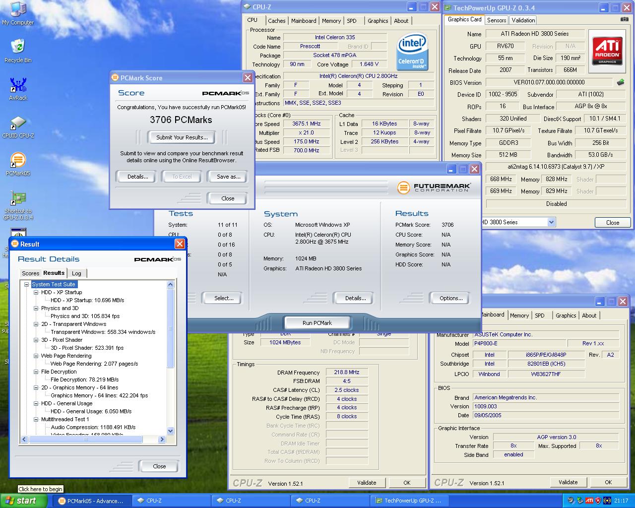Switch to PCMark05 taskbar button
Image resolution: width=635 pixels, height=508 pixels.
pyautogui.click(x=92, y=501)
